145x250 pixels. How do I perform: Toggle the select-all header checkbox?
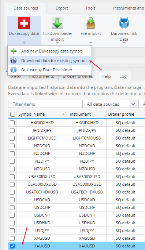[12, 114]
